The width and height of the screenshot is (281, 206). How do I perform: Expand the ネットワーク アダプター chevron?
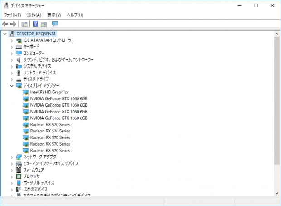[x=12, y=157]
